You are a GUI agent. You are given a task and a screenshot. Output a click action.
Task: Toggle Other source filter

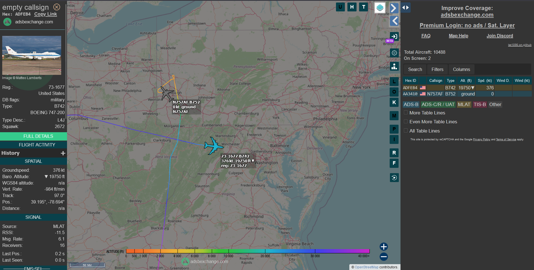coord(495,105)
